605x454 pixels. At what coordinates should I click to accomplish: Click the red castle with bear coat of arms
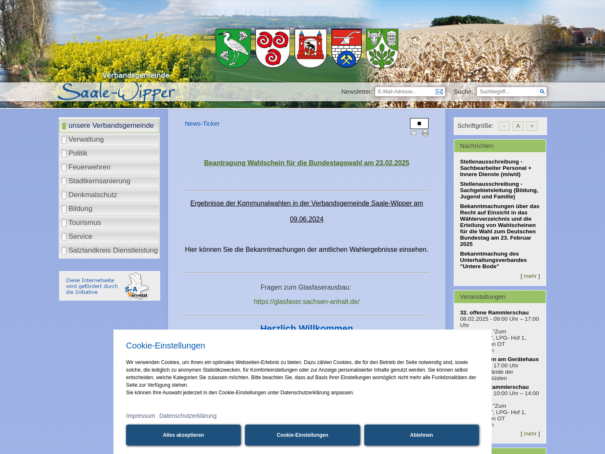311,48
